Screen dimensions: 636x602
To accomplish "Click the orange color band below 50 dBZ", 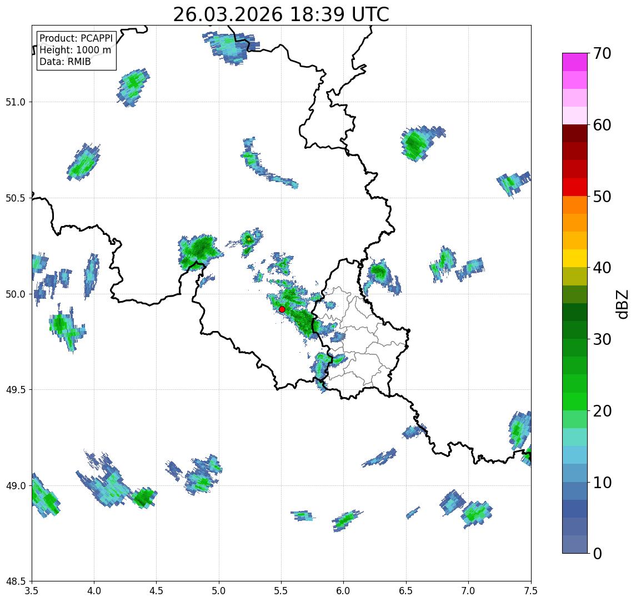I will (575, 205).
